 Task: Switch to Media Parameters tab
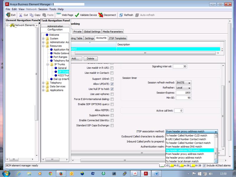(x=113, y=32)
